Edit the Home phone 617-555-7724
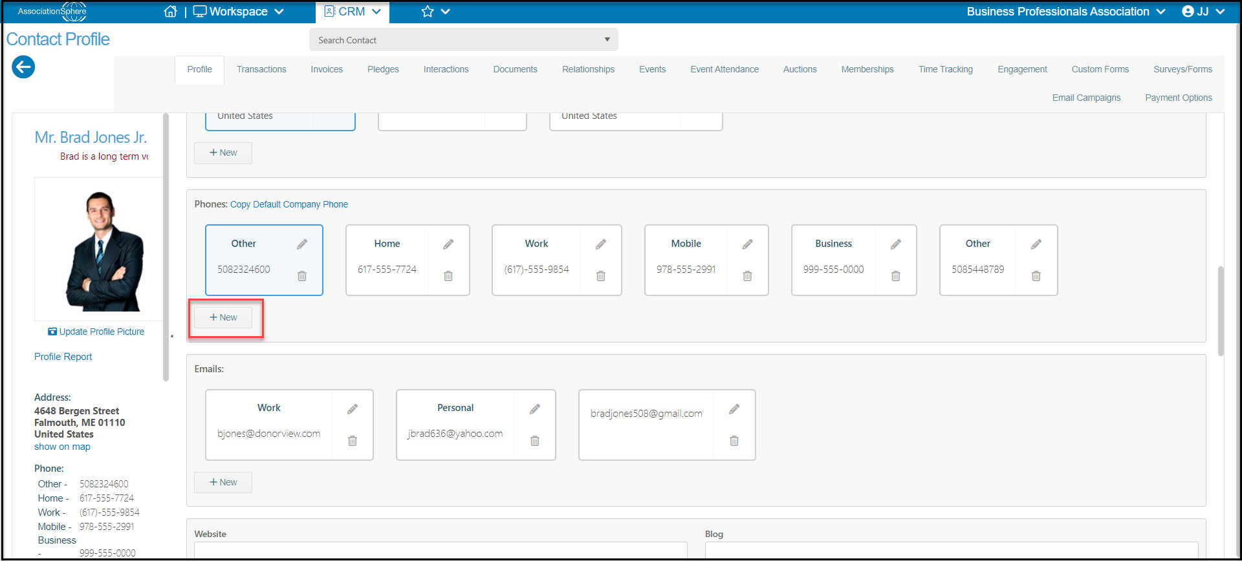 point(448,244)
